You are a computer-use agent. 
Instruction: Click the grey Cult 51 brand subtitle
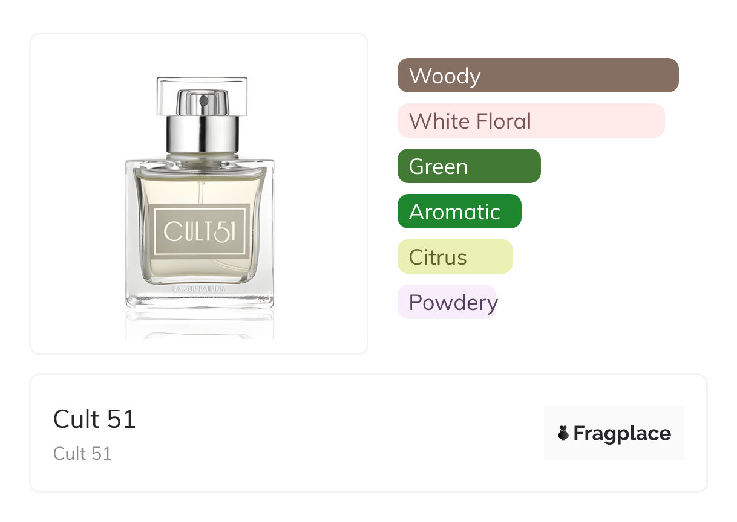coord(82,453)
